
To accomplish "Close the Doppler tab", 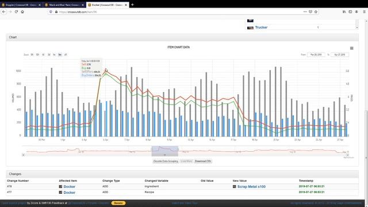I will click(x=40, y=5).
